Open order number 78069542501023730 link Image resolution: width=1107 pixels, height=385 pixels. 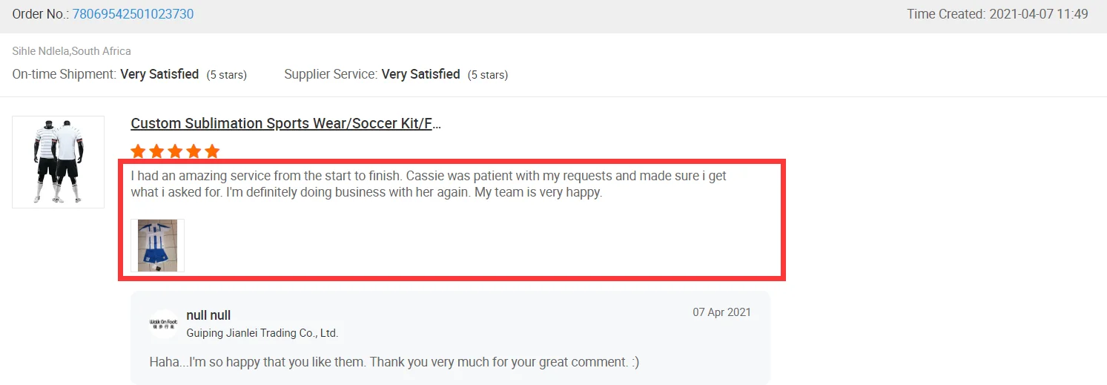pyautogui.click(x=133, y=14)
